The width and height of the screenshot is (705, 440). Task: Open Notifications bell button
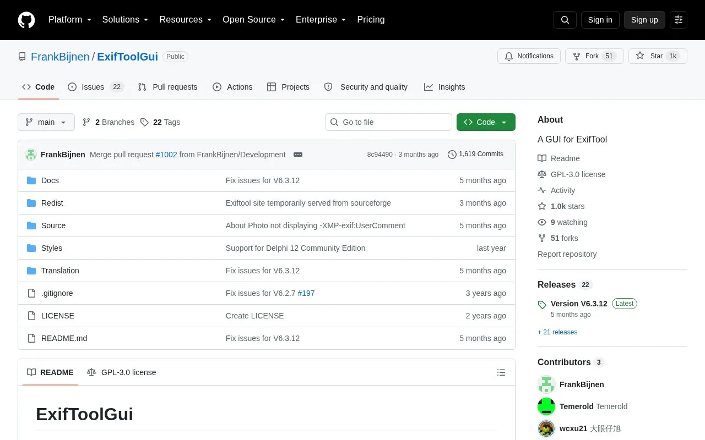point(529,56)
